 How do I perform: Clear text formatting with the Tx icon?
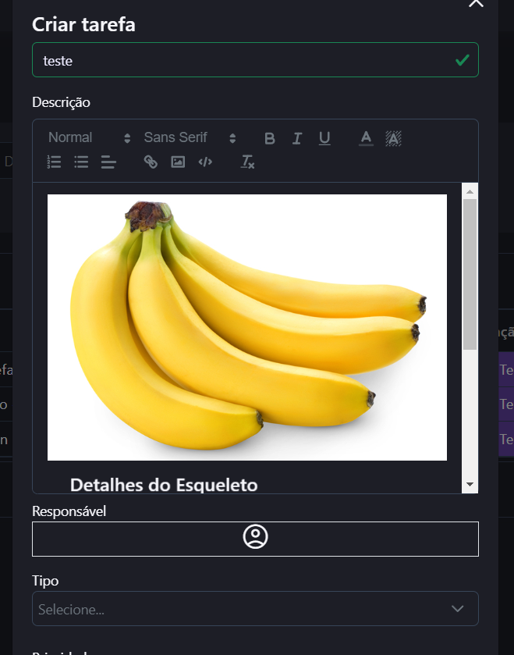[247, 162]
